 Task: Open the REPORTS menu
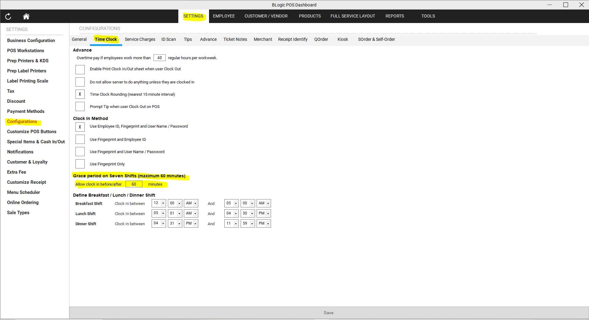pos(394,16)
